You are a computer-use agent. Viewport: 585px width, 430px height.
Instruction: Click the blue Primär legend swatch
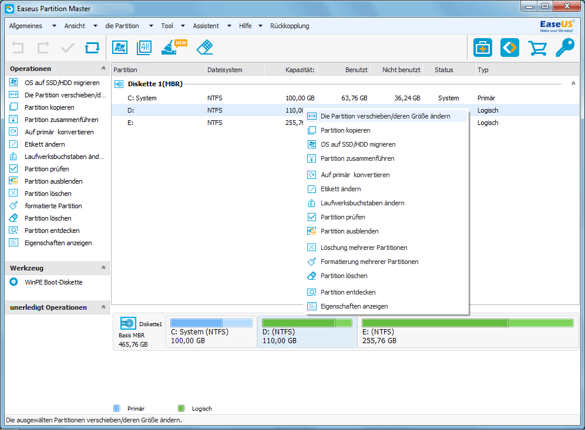coord(117,408)
